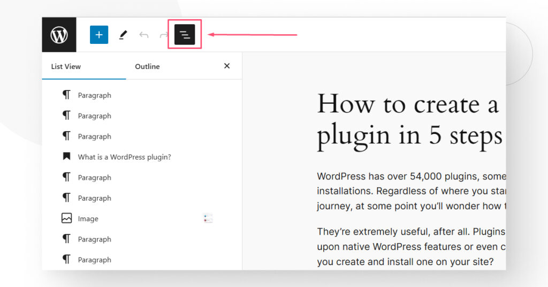Select the Image block row
Image resolution: width=548 pixels, height=287 pixels.
(141, 218)
